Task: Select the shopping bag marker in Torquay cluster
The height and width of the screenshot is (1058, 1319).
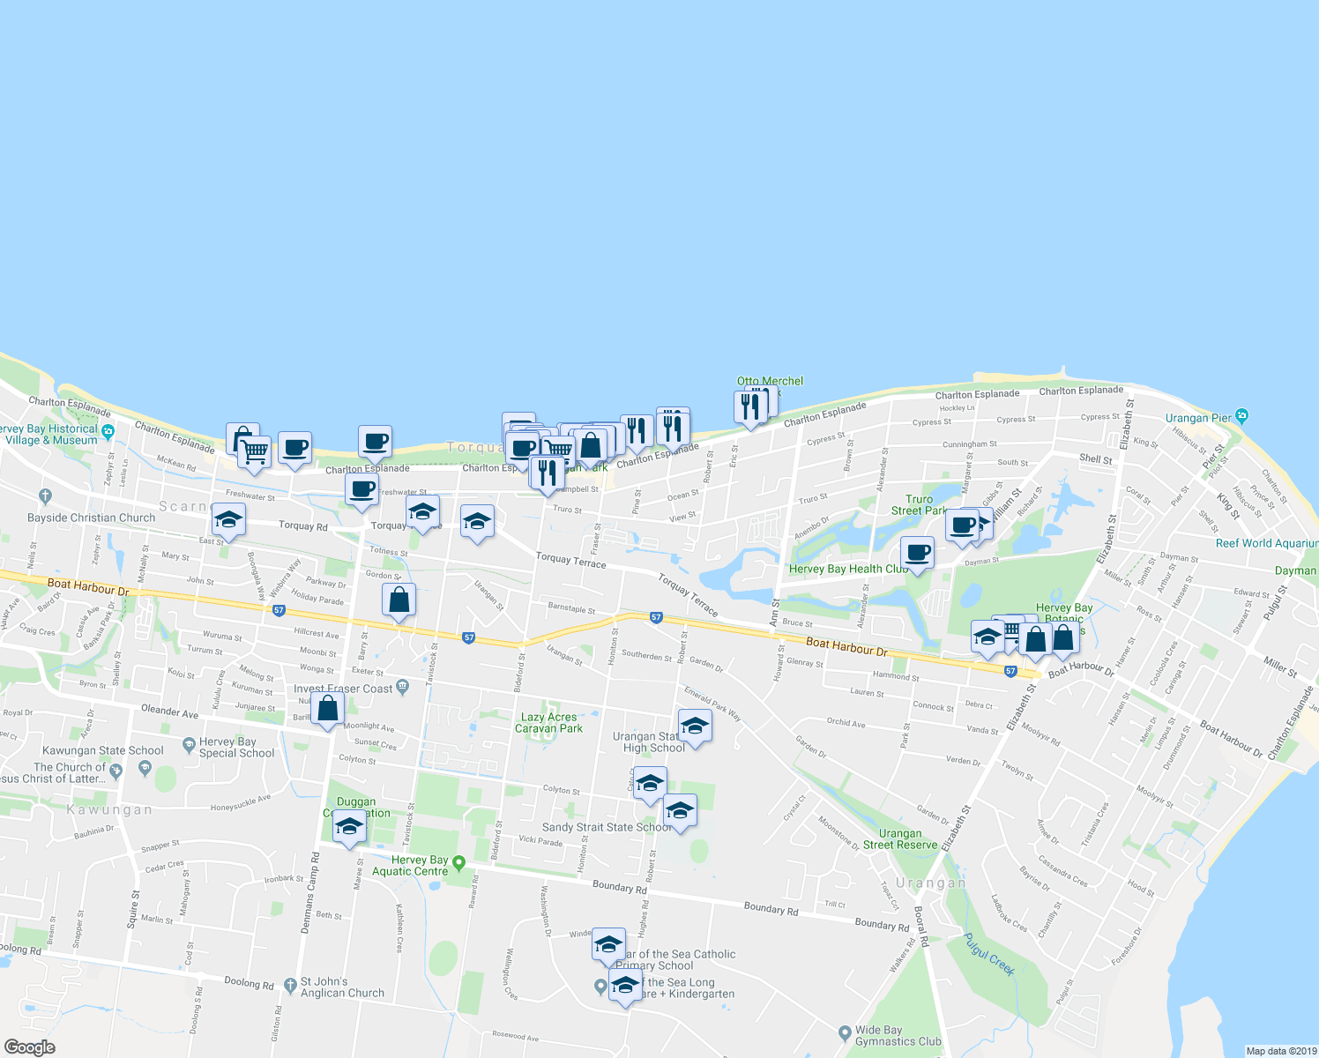Action: (x=591, y=446)
